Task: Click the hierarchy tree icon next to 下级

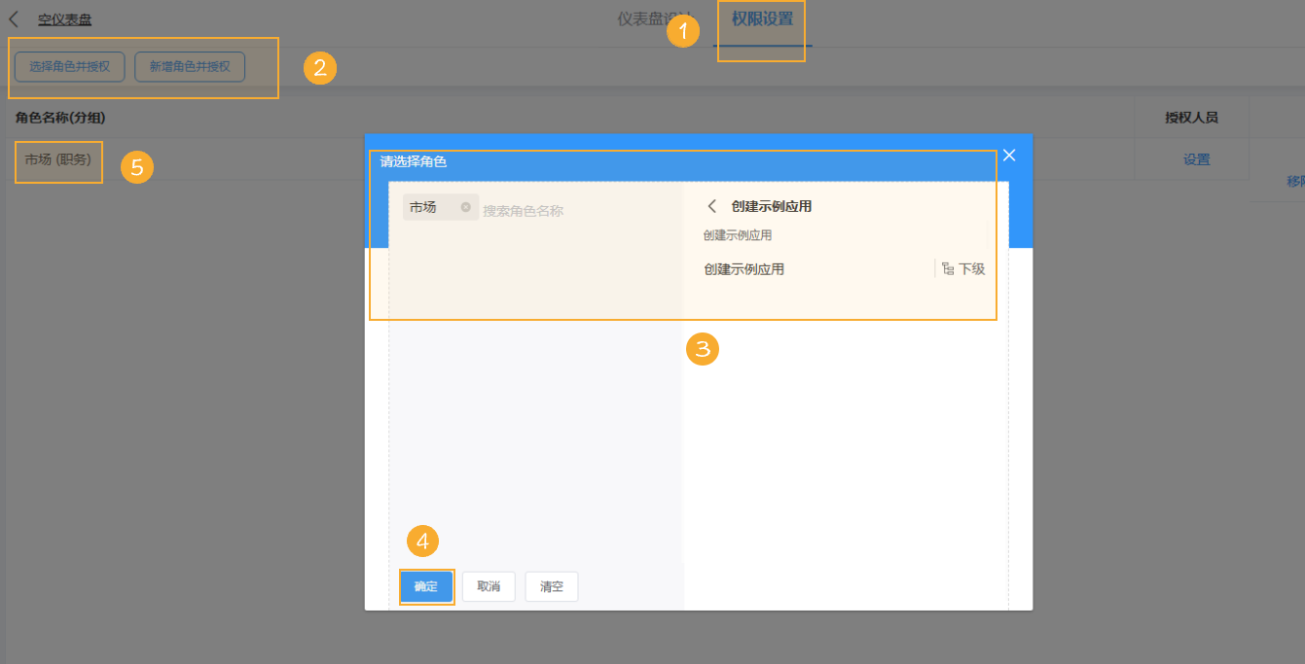Action: pyautogui.click(x=948, y=268)
